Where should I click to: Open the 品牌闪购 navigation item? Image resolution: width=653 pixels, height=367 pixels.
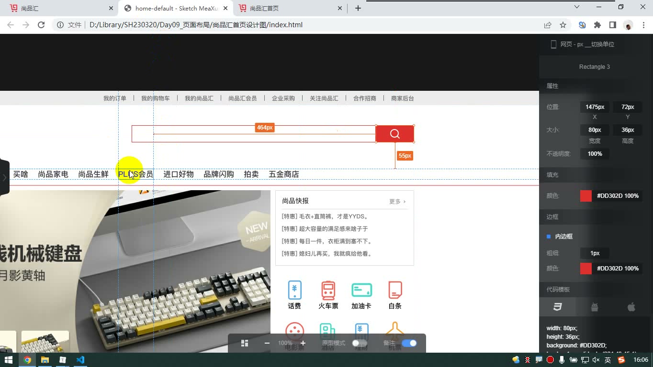219,174
